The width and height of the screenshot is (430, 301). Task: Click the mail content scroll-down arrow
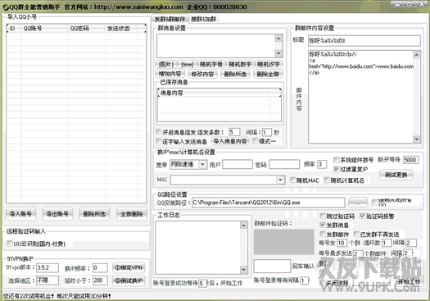click(x=417, y=139)
